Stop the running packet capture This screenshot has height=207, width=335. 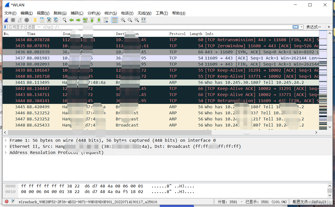13,20
